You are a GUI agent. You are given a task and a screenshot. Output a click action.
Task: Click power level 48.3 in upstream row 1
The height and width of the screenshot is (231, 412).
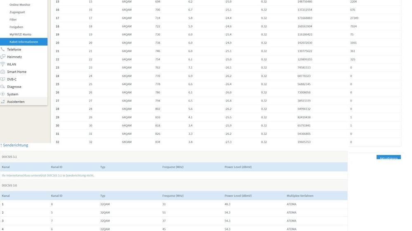click(x=227, y=204)
